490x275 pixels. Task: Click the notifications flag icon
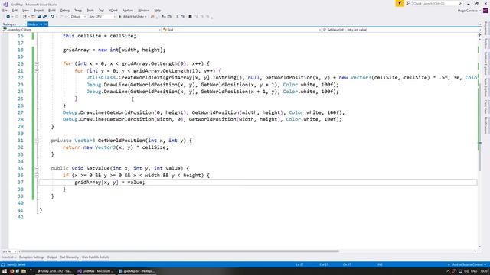[x=400, y=3]
